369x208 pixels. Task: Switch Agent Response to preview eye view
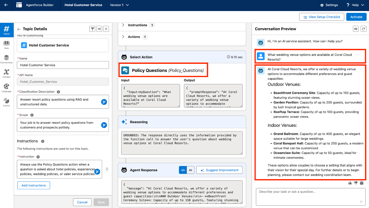point(190,170)
